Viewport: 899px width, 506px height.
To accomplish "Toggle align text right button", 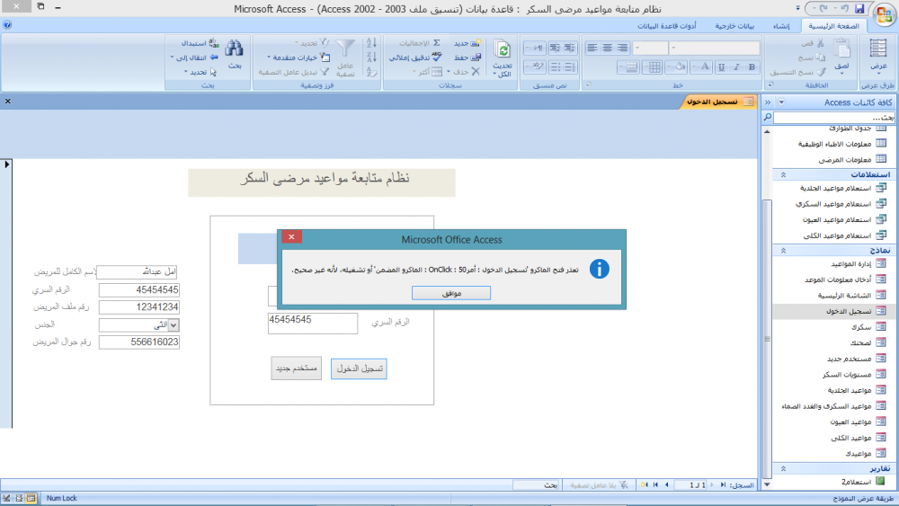I will 622,49.
